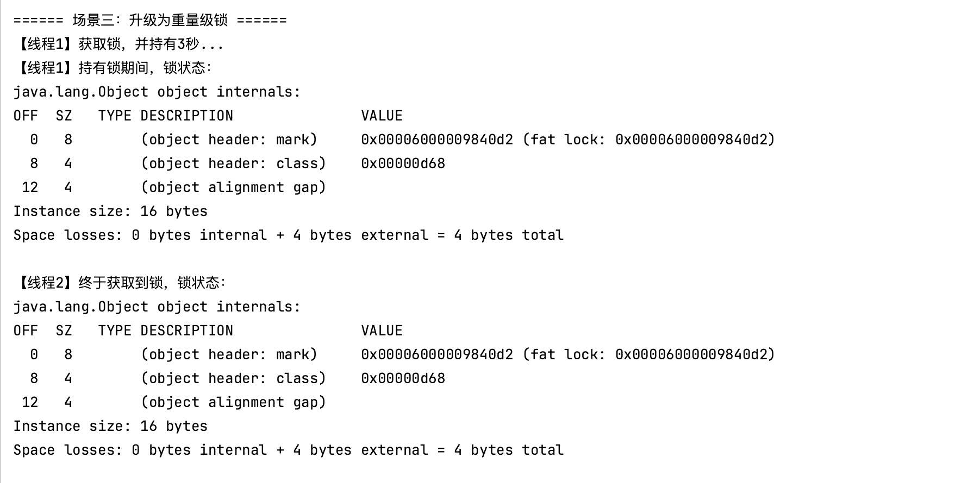The image size is (974, 483).
Task: Click second object header: mark description
Action: click(x=229, y=354)
